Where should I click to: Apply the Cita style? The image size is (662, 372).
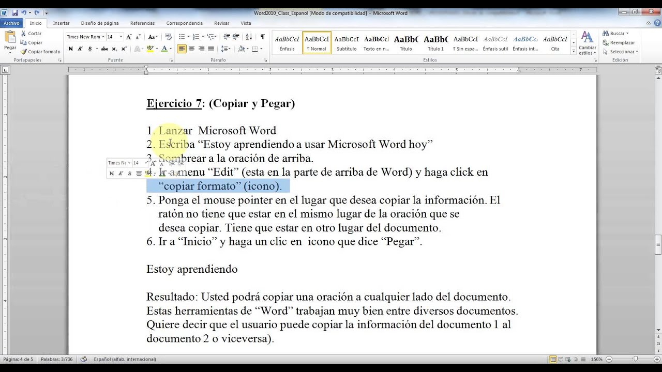click(x=555, y=43)
